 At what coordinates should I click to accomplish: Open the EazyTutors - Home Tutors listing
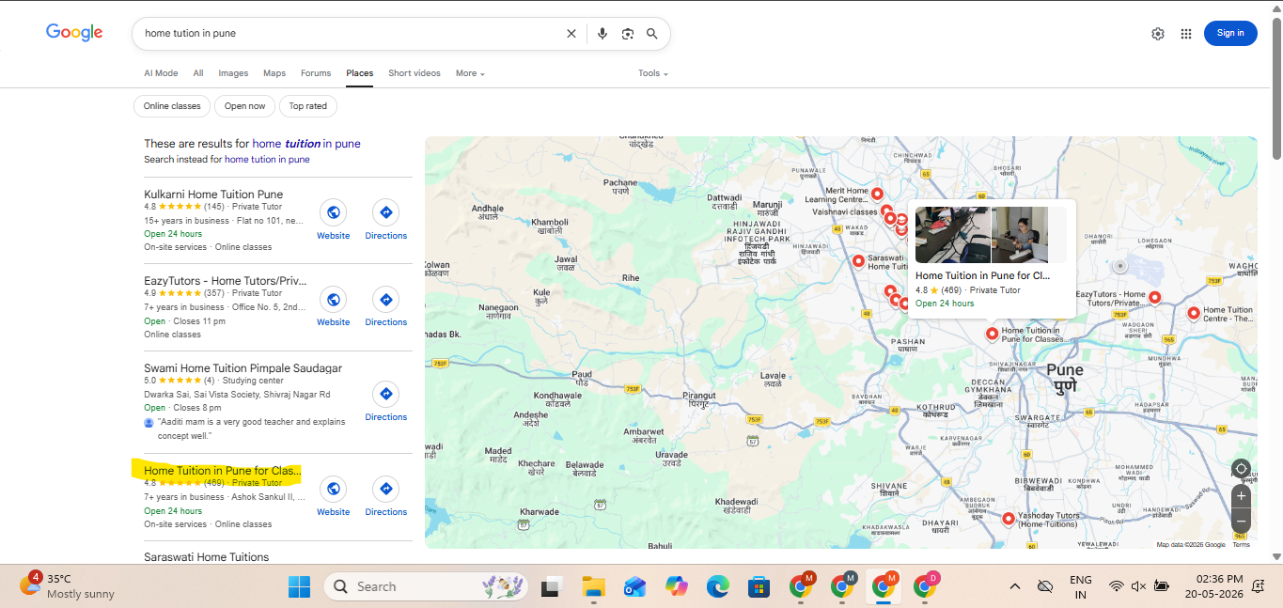coord(226,281)
